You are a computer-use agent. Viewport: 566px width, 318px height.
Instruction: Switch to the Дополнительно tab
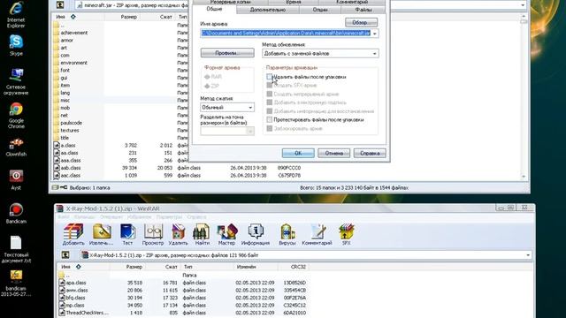pos(268,10)
